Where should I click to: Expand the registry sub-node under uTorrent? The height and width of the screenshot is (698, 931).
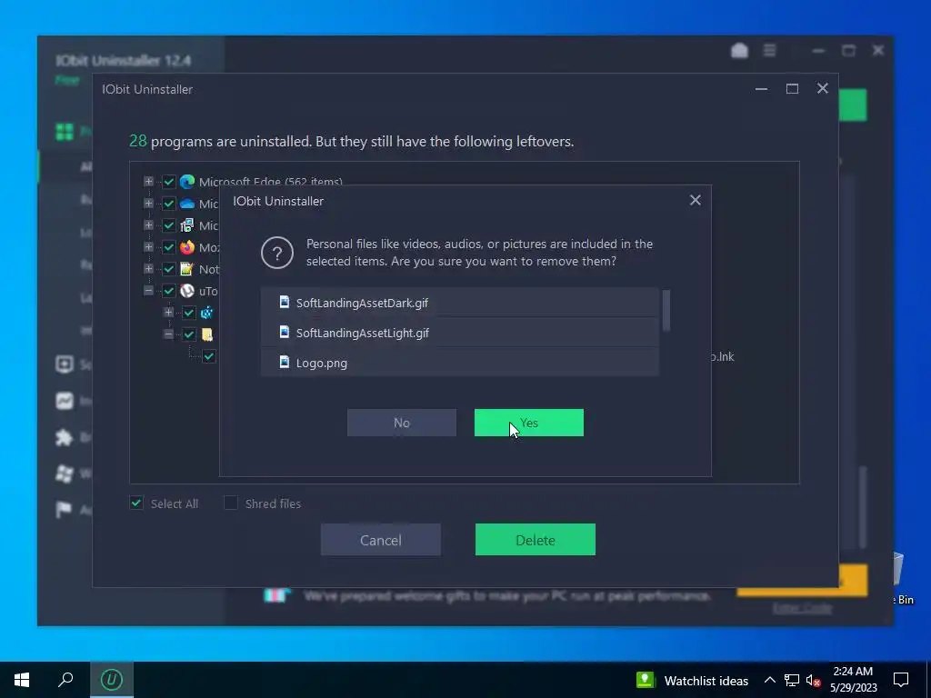(x=168, y=313)
